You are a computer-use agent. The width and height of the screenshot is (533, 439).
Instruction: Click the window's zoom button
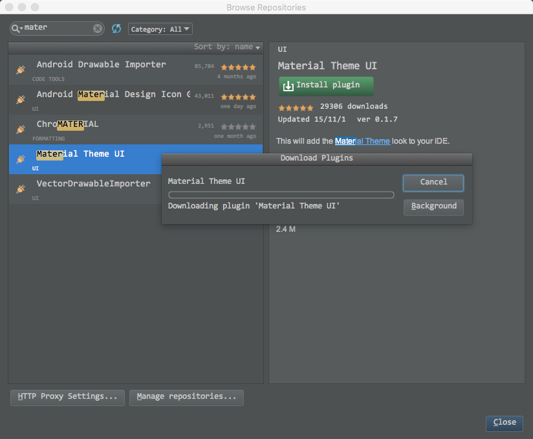point(35,7)
